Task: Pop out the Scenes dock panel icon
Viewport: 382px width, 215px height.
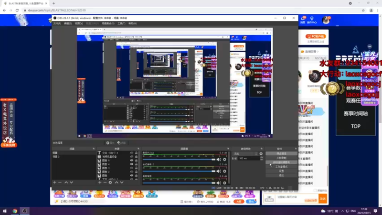Action: [94, 149]
